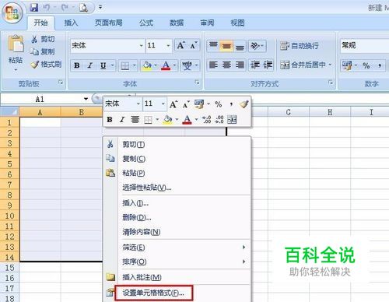Toggle Bold in ribbon font group

click(77, 65)
